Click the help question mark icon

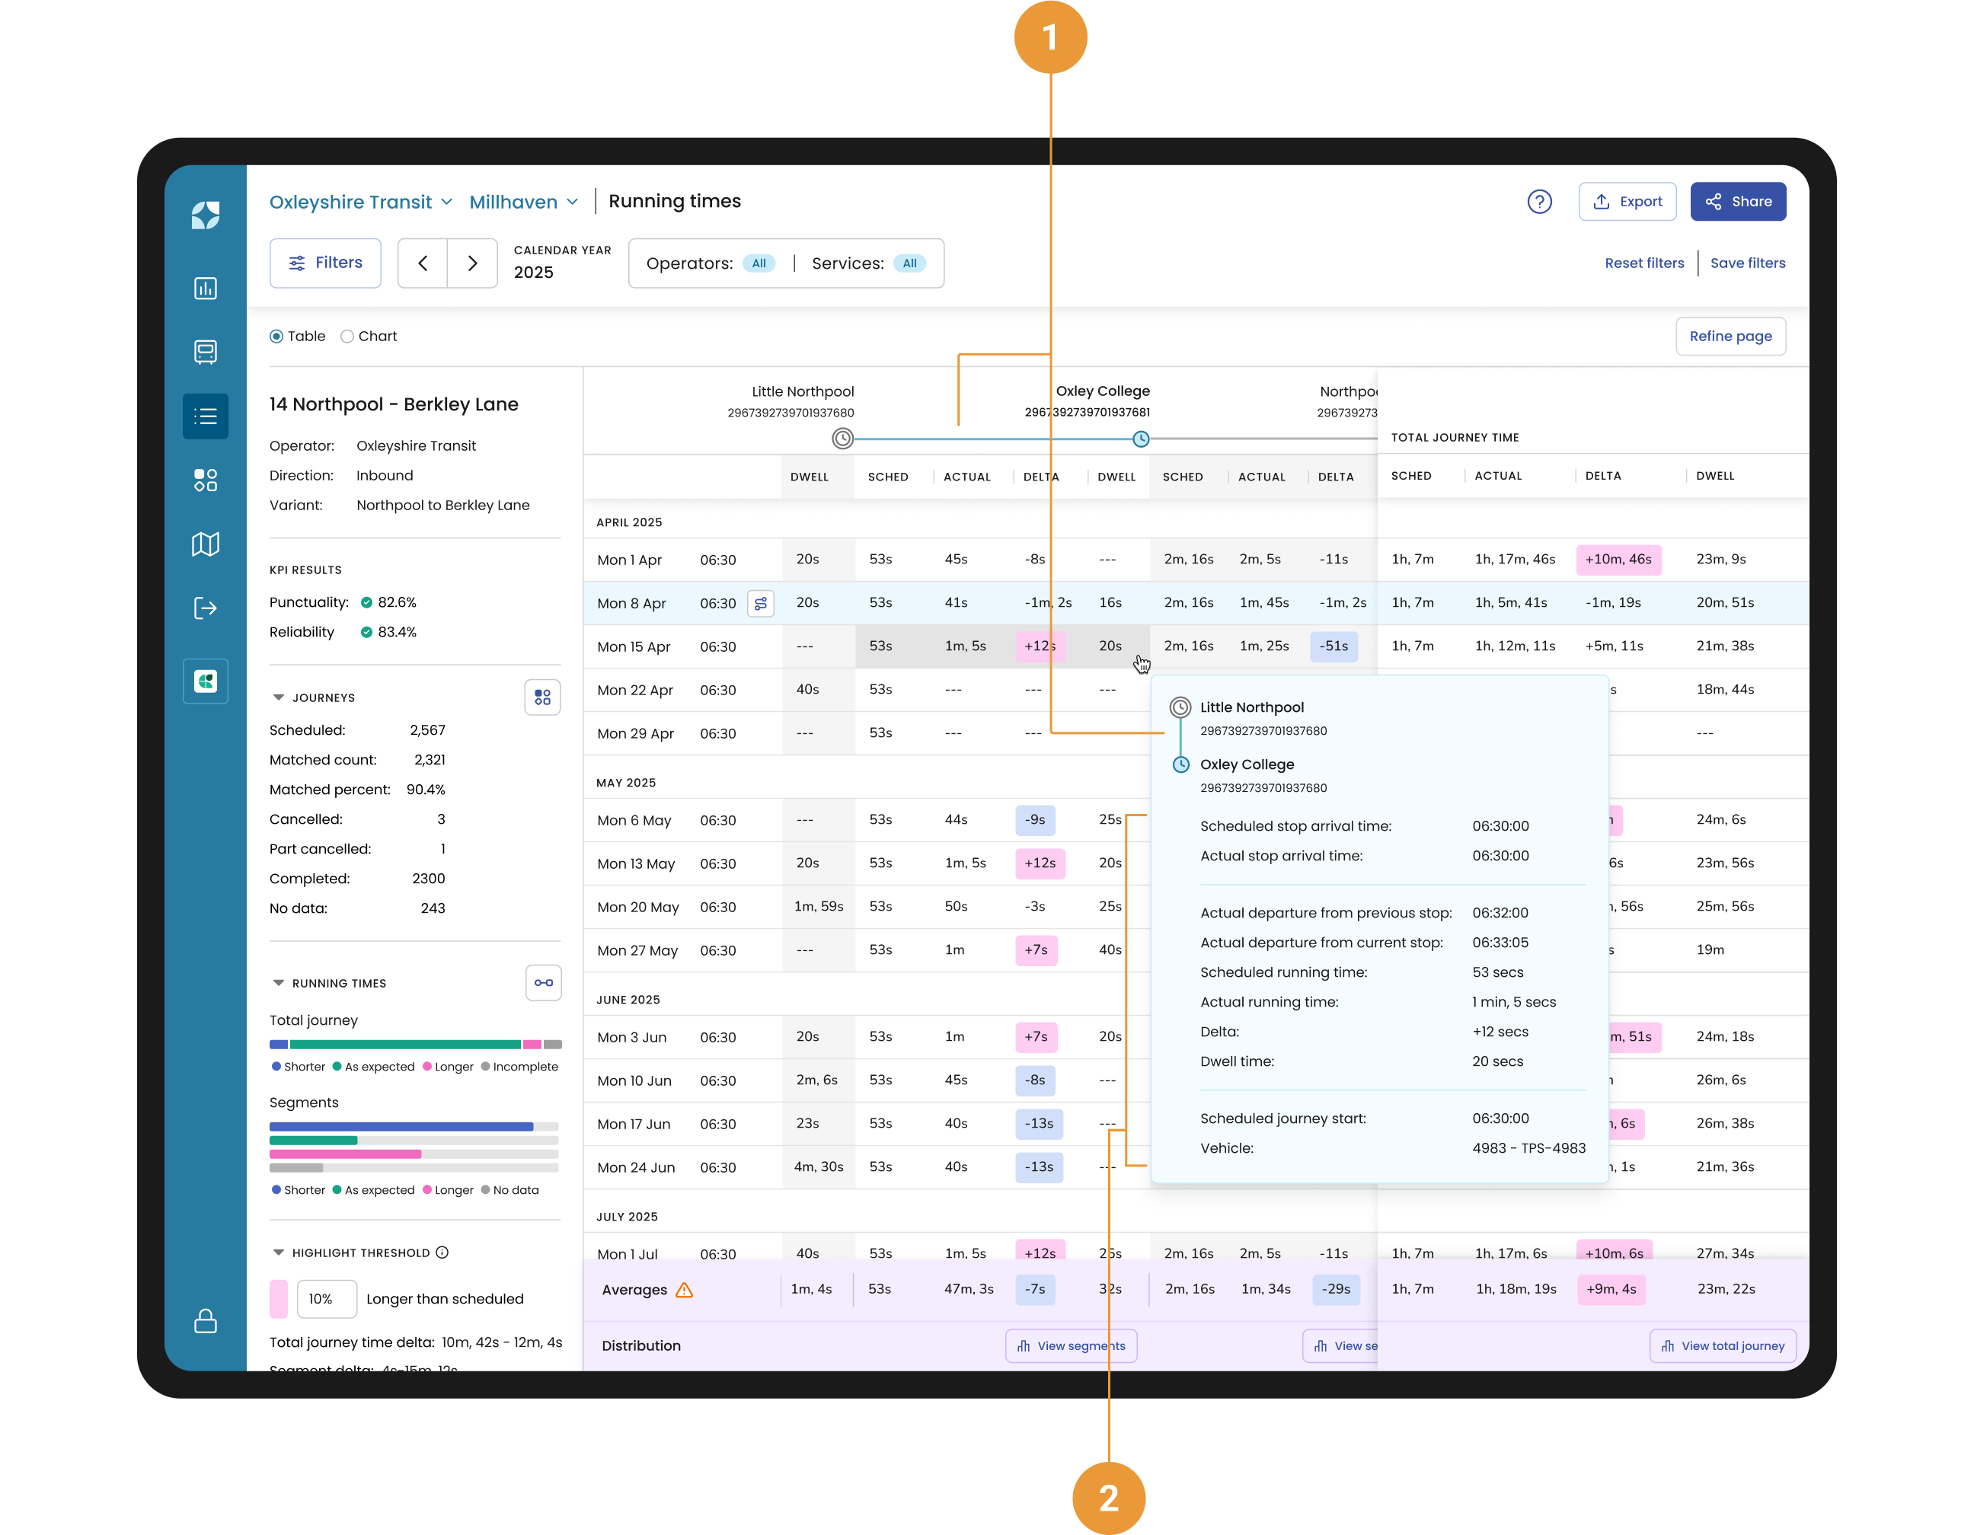click(1538, 202)
